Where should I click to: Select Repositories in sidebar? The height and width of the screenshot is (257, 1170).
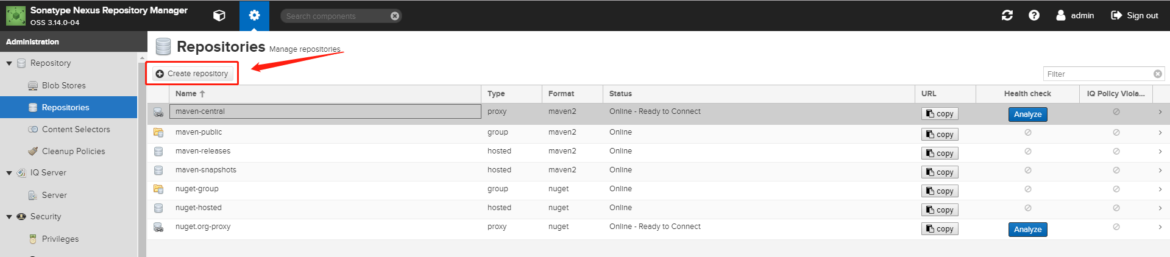(x=68, y=107)
